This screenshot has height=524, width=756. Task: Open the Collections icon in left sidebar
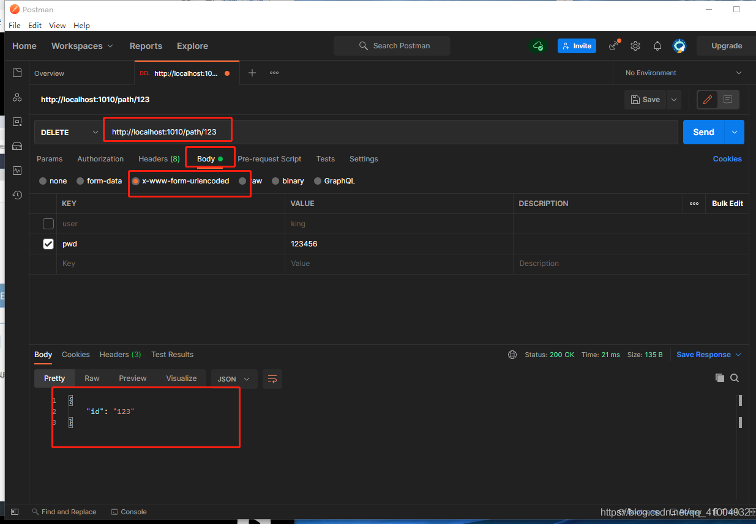click(x=17, y=73)
